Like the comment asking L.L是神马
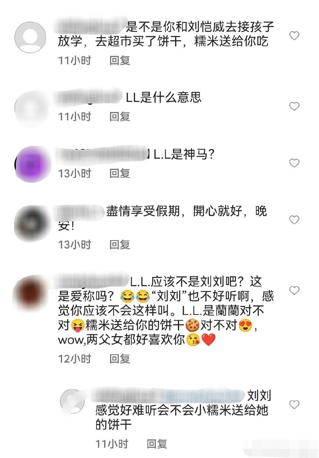Image resolution: width=319 pixels, height=458 pixels. (x=294, y=163)
